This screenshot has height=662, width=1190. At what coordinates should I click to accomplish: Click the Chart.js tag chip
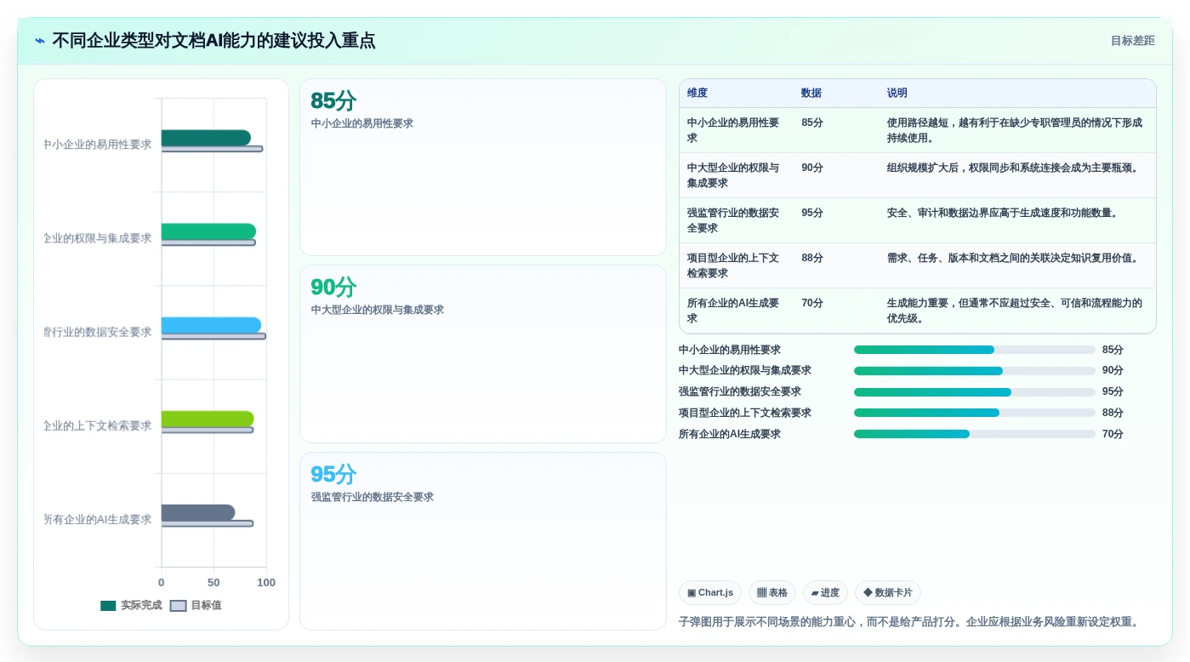(x=709, y=592)
